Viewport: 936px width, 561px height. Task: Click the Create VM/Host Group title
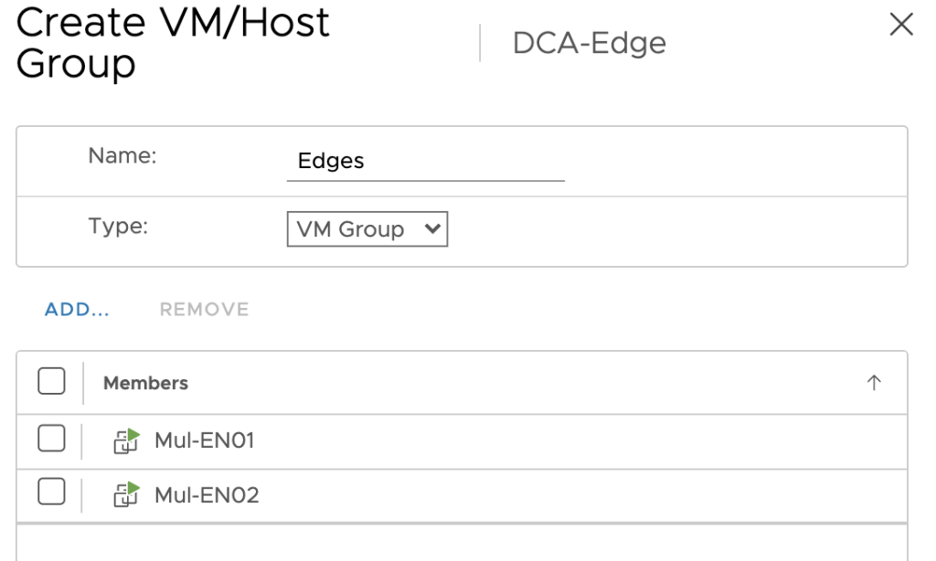click(x=173, y=43)
